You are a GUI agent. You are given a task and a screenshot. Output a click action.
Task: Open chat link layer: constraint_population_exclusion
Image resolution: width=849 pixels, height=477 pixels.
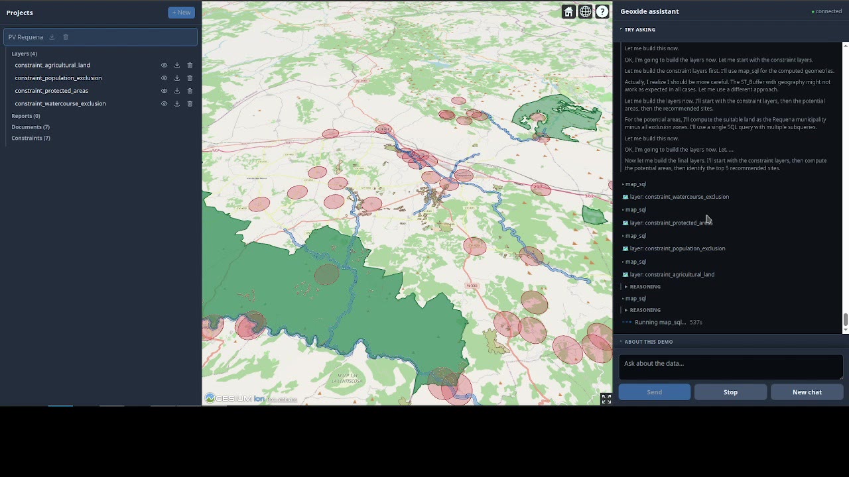click(x=677, y=248)
